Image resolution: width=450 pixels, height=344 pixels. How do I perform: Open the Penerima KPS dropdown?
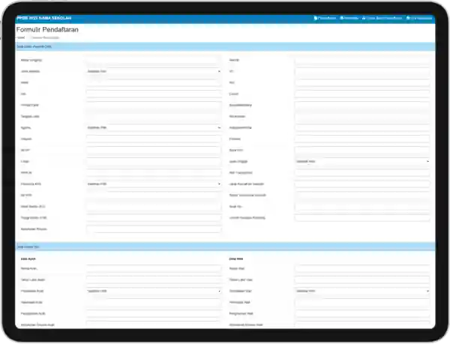154,184
